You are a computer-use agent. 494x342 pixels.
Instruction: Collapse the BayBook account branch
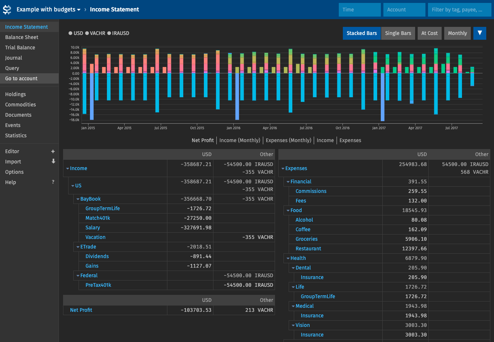[78, 199]
